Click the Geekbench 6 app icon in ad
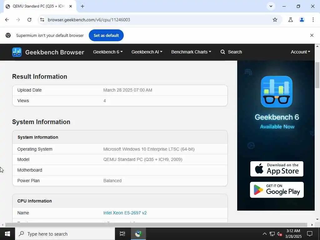The image size is (320, 240). pyautogui.click(x=277, y=92)
